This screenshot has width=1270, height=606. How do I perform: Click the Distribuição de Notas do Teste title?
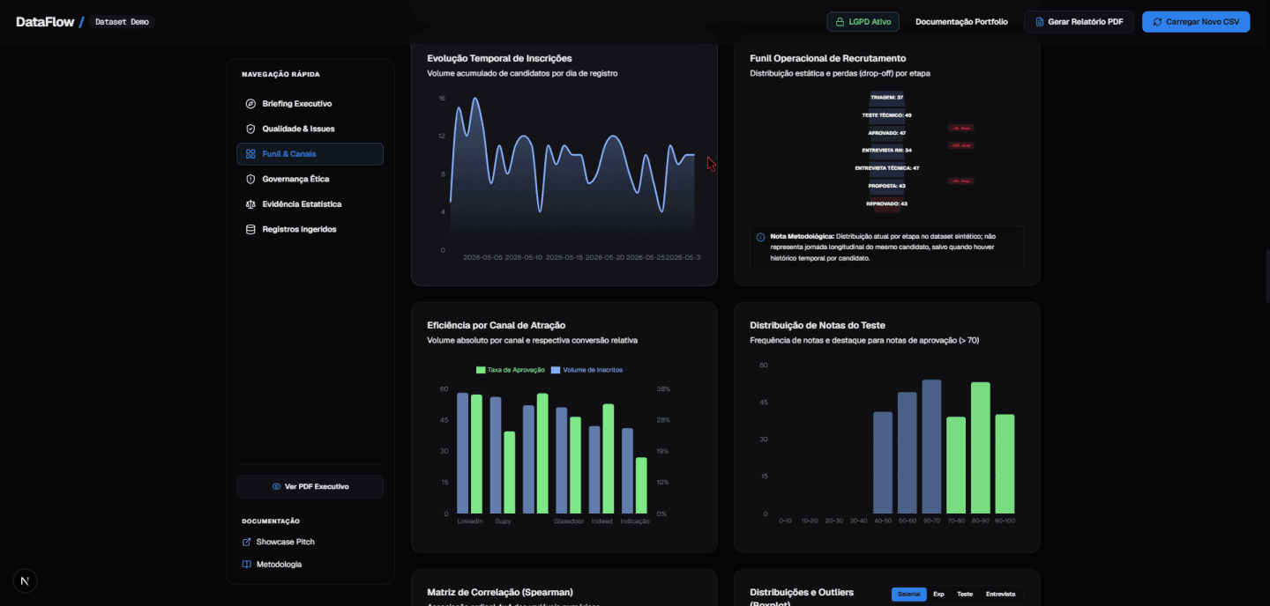(818, 325)
